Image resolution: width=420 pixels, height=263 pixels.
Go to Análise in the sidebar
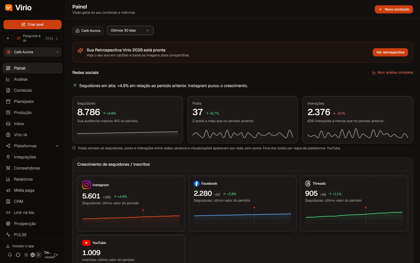33,79
